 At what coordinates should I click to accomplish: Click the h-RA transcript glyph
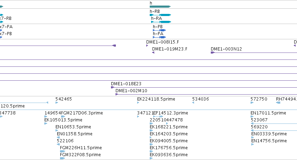[x=161, y=22]
